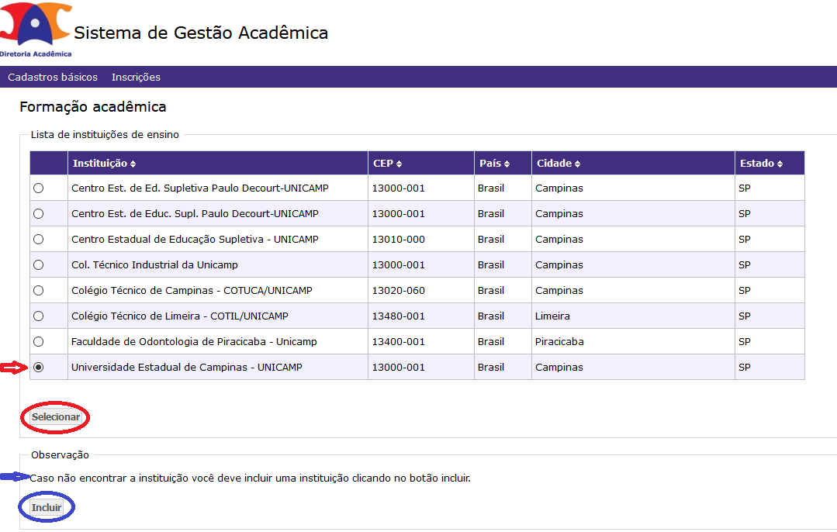This screenshot has width=837, height=532.
Task: Click the Limeira city cell
Action: point(633,316)
